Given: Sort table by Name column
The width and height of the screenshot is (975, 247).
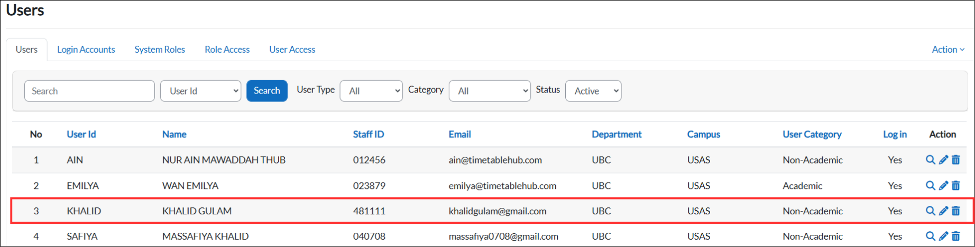Looking at the screenshot, I should tap(174, 134).
